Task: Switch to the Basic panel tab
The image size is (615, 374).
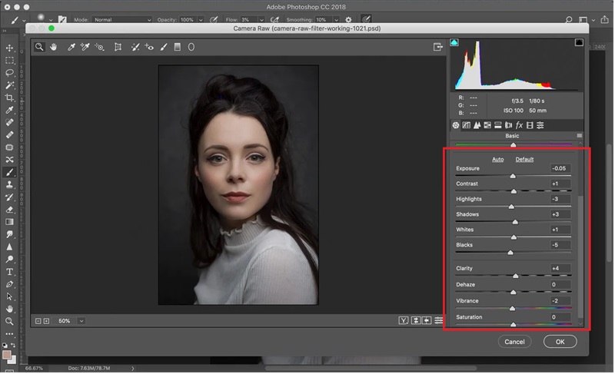Action: point(455,125)
